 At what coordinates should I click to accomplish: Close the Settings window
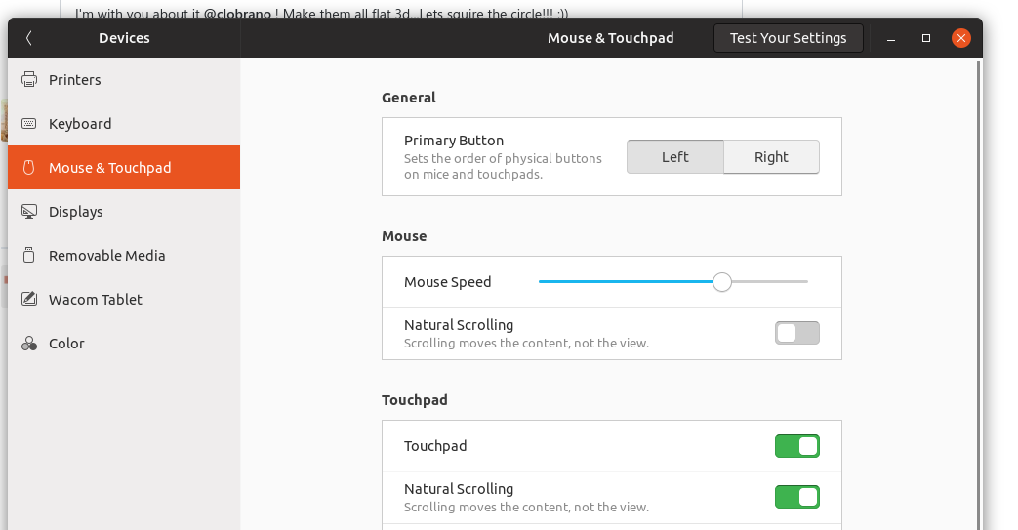[961, 38]
